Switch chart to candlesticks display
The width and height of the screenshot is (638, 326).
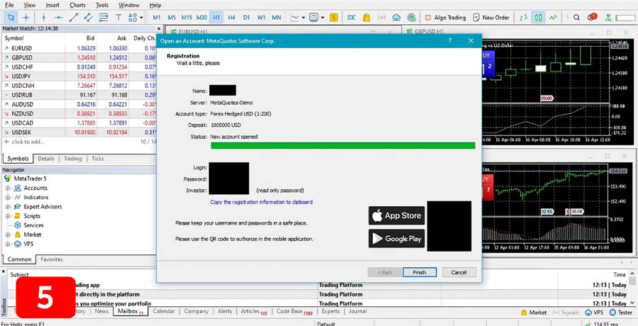[538, 18]
